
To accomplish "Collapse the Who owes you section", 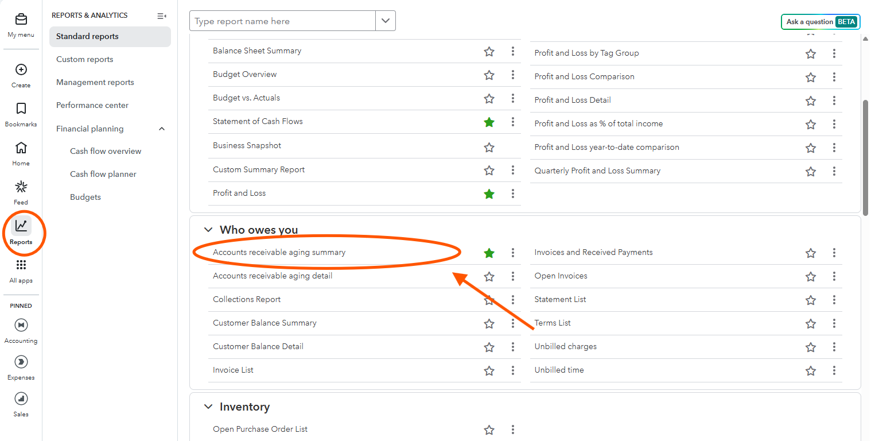I will click(208, 229).
